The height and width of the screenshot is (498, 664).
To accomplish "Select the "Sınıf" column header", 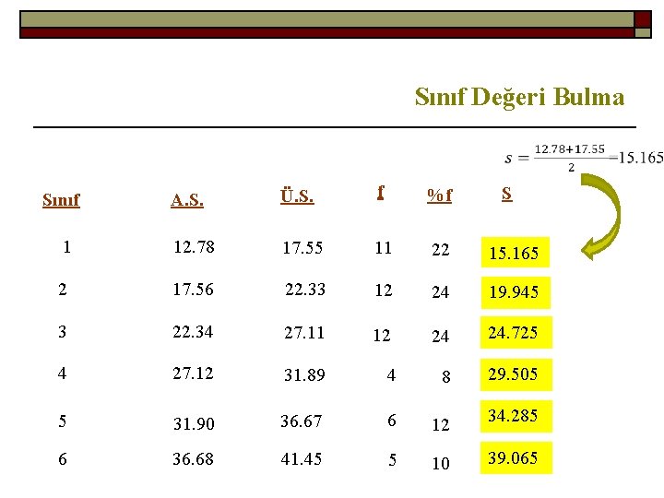I will pyautogui.click(x=61, y=200).
